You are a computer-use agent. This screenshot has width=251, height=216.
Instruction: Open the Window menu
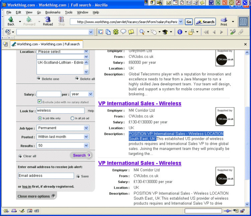point(83,12)
